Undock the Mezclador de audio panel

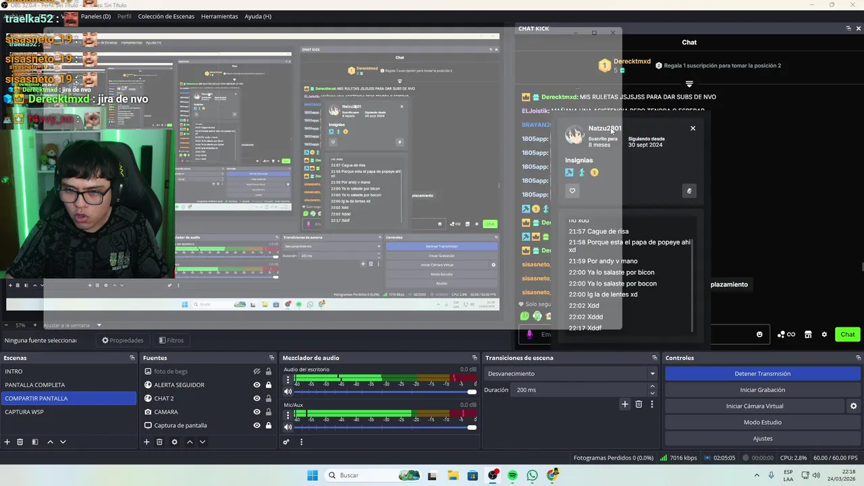[475, 358]
